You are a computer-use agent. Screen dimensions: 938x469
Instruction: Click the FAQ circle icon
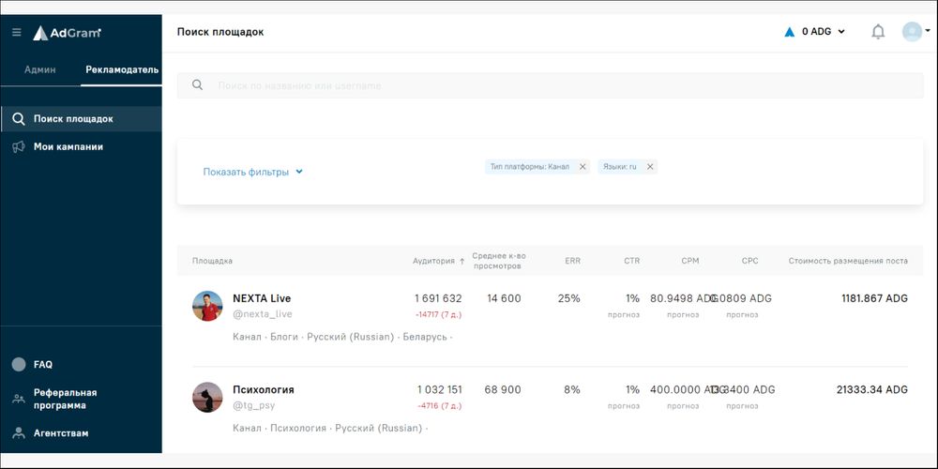point(19,364)
